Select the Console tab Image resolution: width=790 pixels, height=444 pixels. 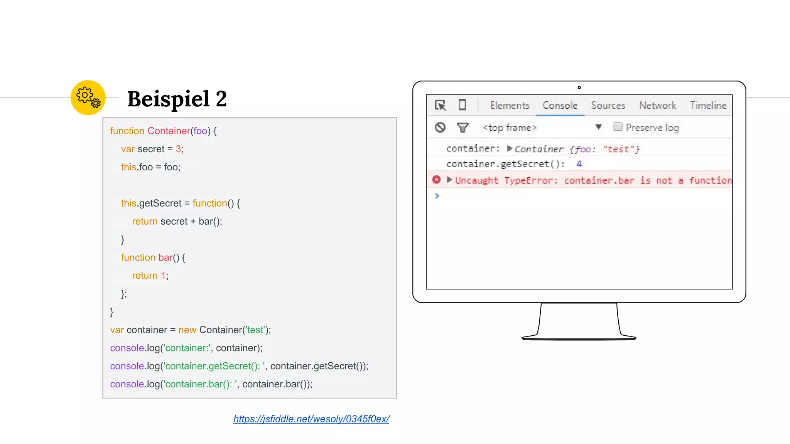click(560, 105)
